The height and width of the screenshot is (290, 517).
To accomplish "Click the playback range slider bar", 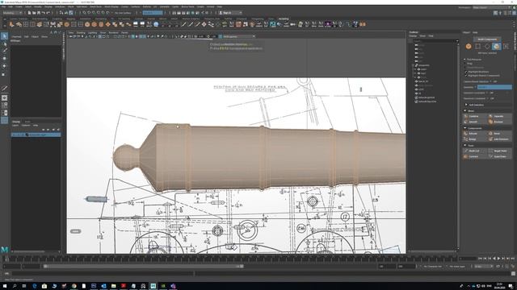I will click(144, 267).
